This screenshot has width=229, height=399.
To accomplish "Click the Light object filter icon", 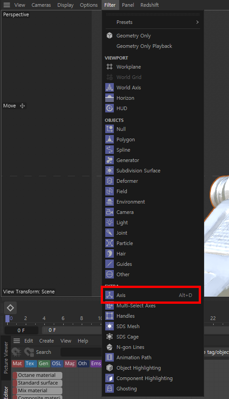I will tap(110, 223).
